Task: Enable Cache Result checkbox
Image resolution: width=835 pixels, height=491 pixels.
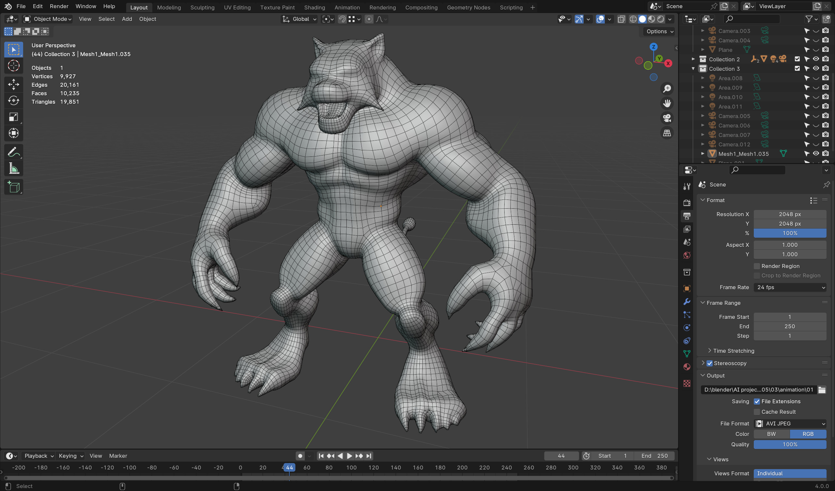Action: (757, 412)
